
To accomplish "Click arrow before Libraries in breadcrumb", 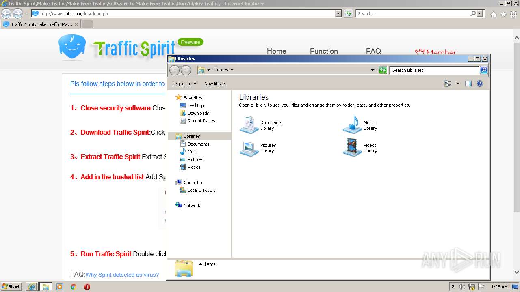I will click(x=208, y=70).
